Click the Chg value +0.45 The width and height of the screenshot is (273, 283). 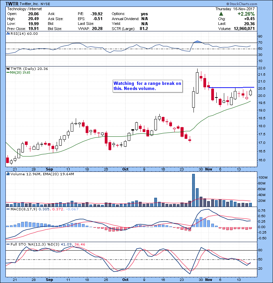249,19
